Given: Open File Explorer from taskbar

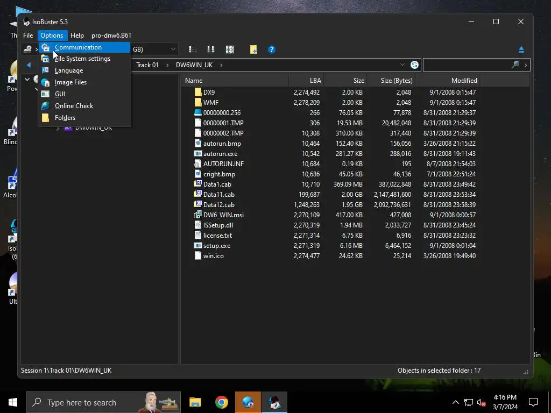Looking at the screenshot, I should pyautogui.click(x=195, y=402).
